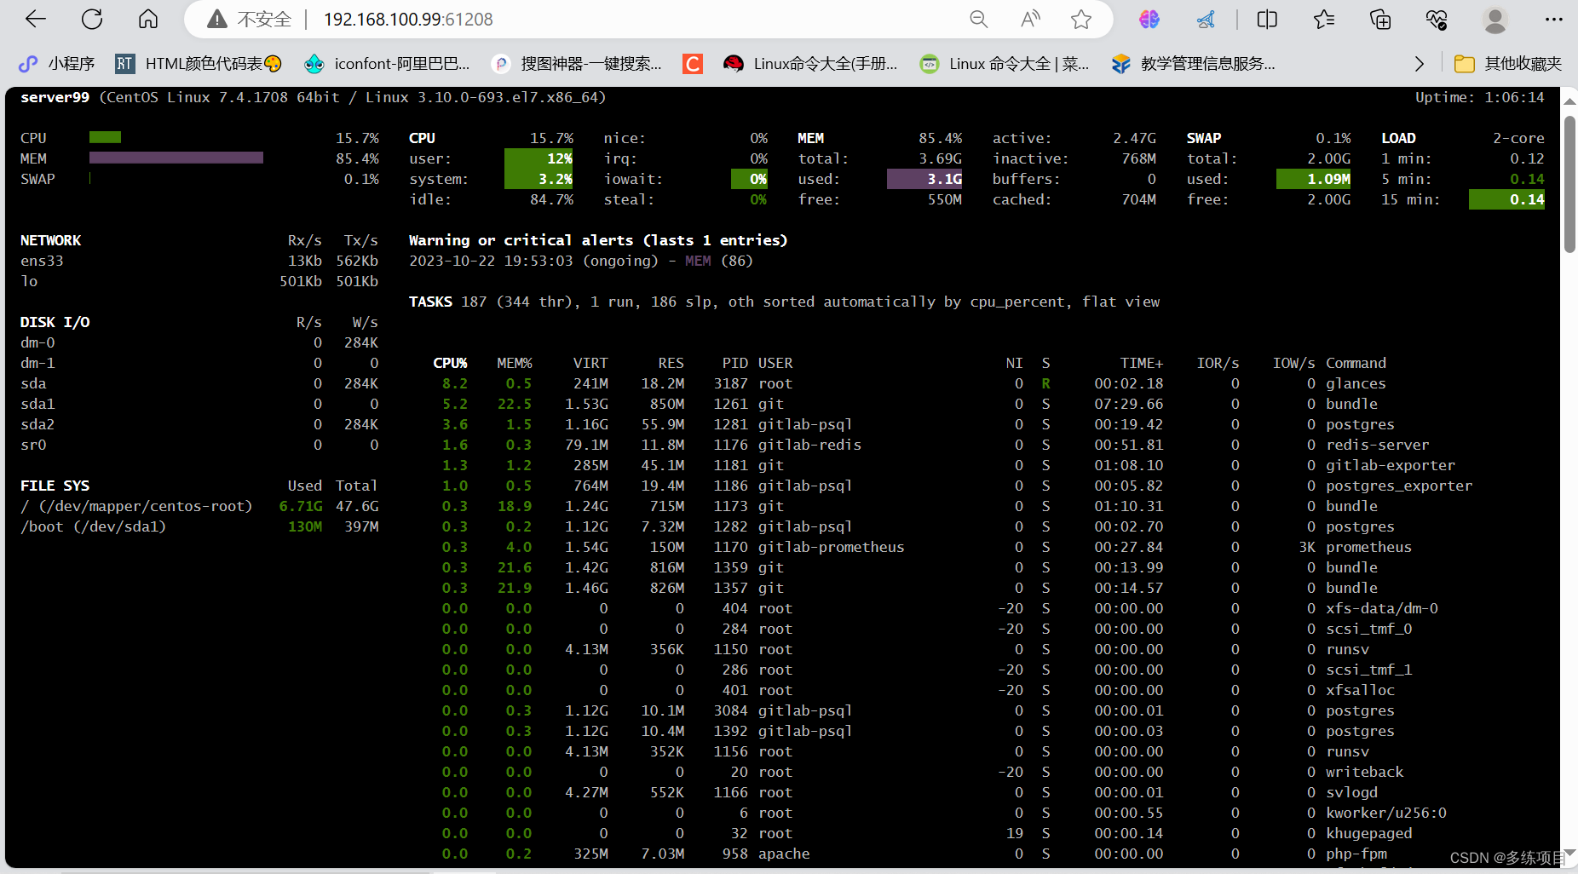
Task: Click the redis-server command entry
Action: pyautogui.click(x=1378, y=445)
